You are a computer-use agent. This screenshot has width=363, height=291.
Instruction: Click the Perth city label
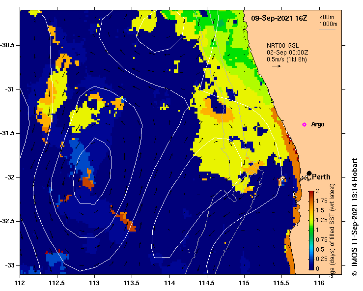click(x=321, y=177)
